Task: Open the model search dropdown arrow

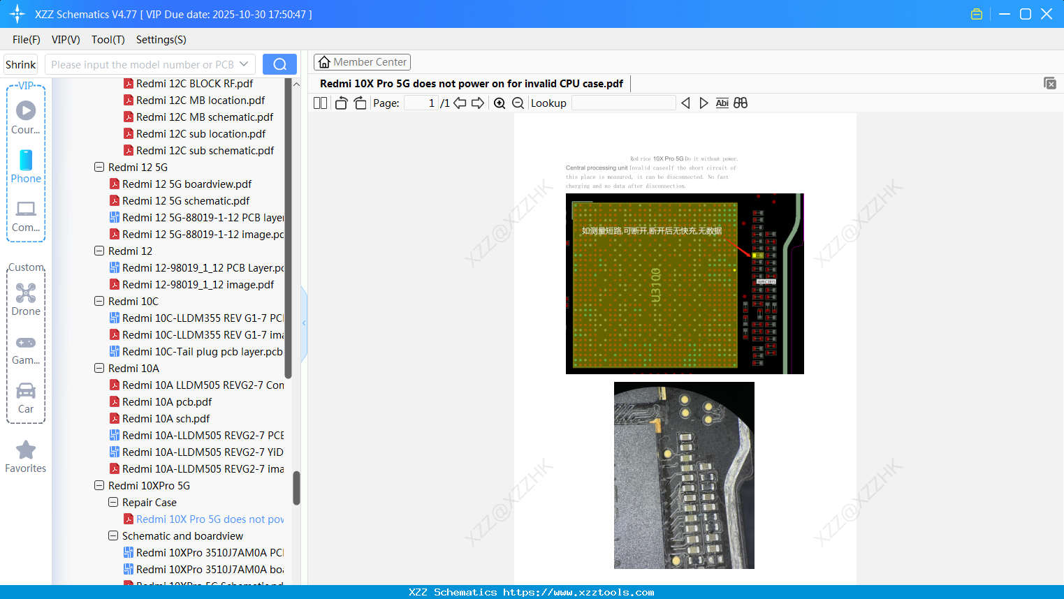Action: [x=244, y=64]
